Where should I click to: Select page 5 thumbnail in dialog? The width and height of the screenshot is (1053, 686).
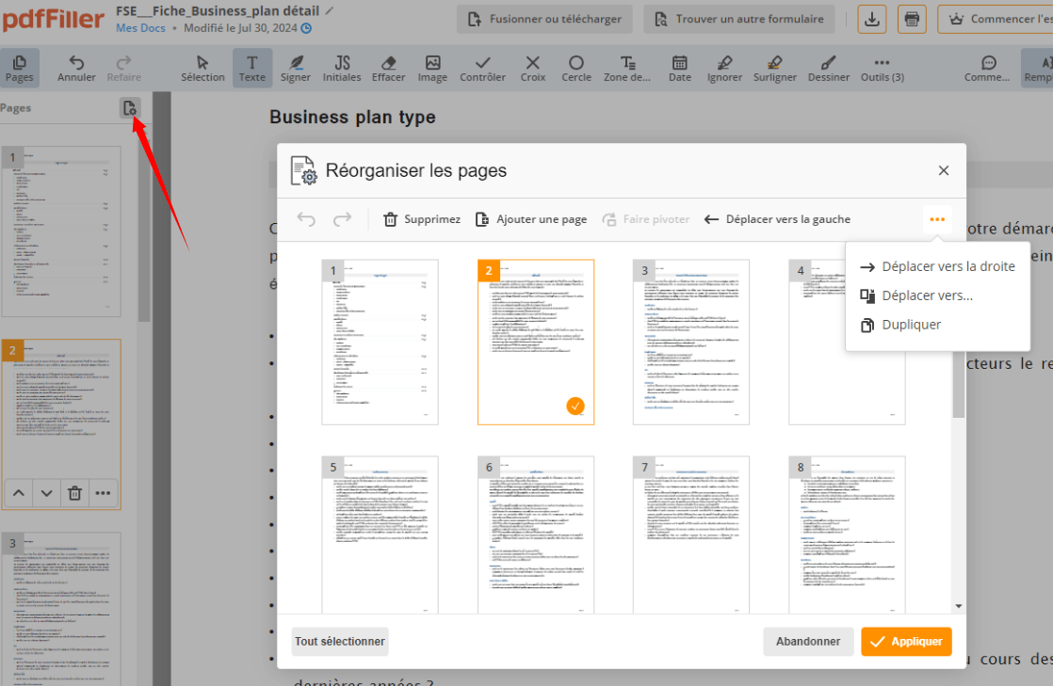point(381,535)
